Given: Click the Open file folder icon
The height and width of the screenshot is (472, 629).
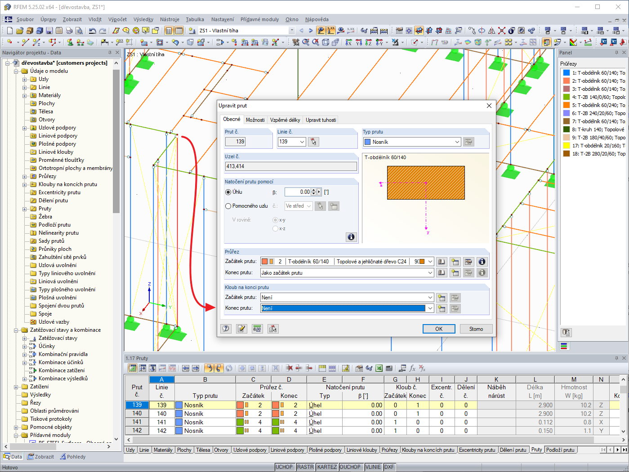Looking at the screenshot, I should click(19, 31).
